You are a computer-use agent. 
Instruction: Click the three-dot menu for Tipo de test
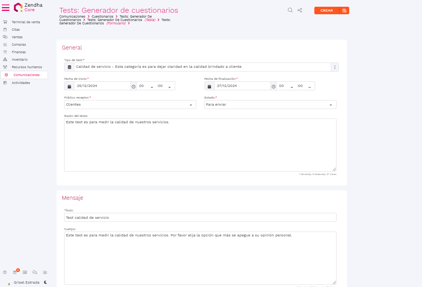tap(335, 67)
